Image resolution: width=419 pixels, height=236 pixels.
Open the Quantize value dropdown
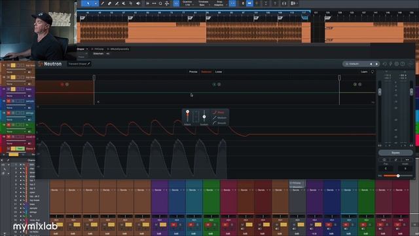coord(188,3)
